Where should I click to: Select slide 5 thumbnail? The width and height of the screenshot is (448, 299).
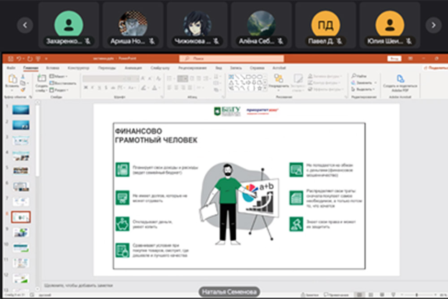coord(21,171)
